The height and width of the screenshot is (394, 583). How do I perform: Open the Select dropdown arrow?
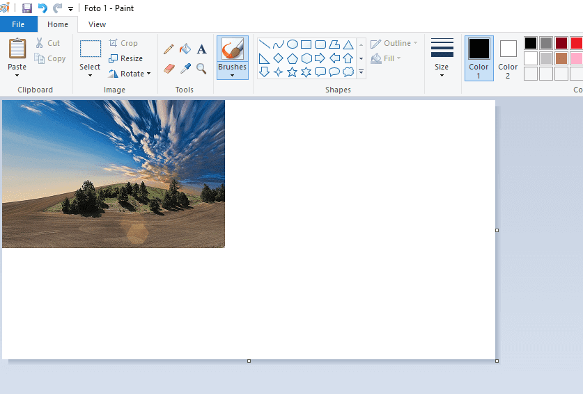tap(90, 75)
